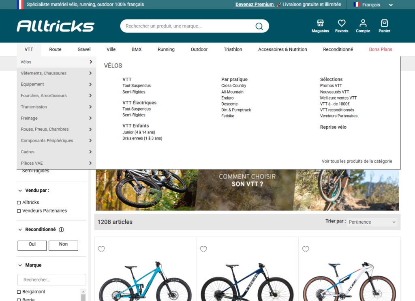Screen dimensions: 415x301
Task: Enable the Bergamont brand filter
Action: coord(19,292)
